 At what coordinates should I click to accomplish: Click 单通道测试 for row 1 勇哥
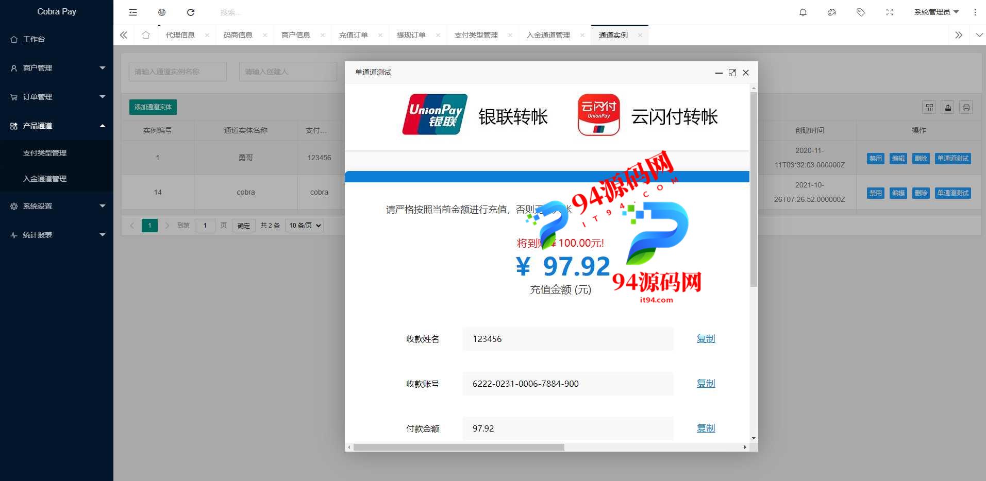point(953,159)
